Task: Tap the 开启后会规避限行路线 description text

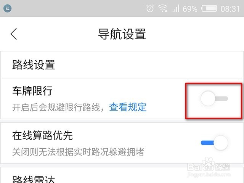Action: coord(56,108)
